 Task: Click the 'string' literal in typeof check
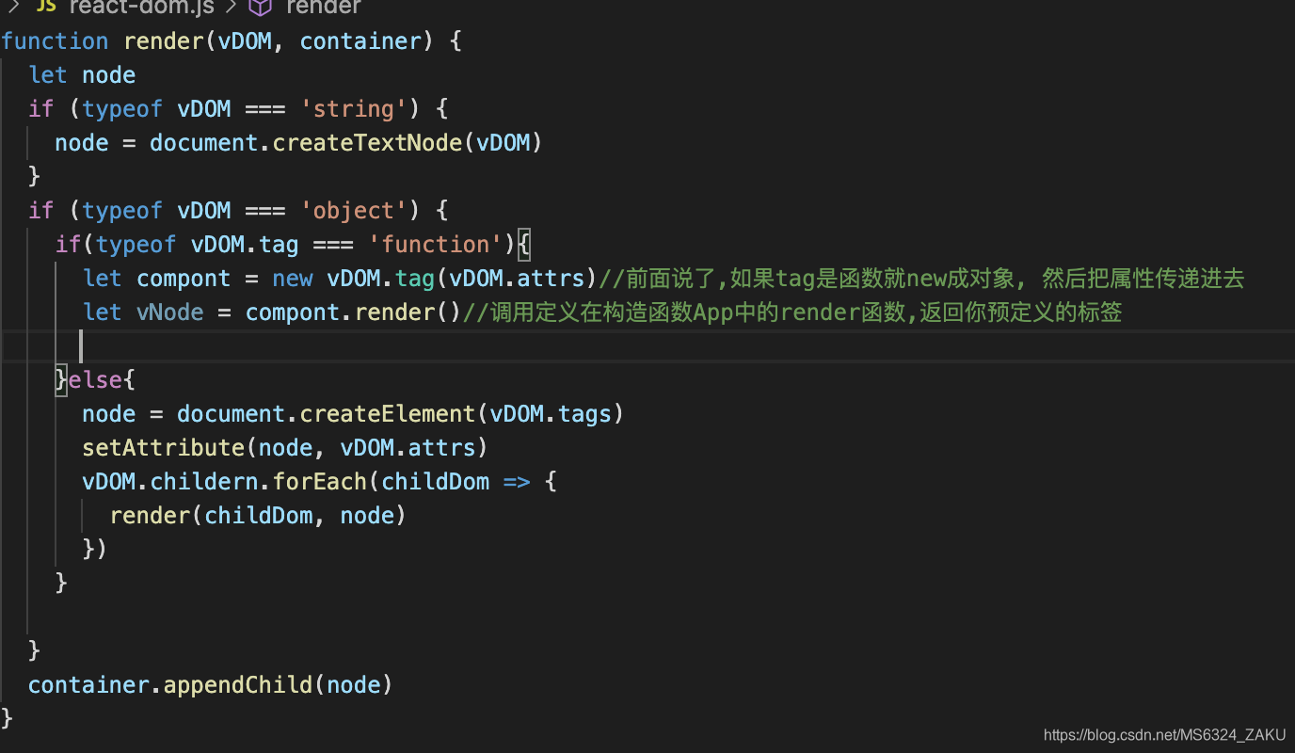click(x=353, y=109)
